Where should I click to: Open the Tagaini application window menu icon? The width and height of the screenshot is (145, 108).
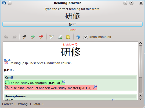coord(4,3)
